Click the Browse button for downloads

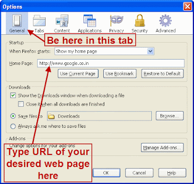[170, 116]
